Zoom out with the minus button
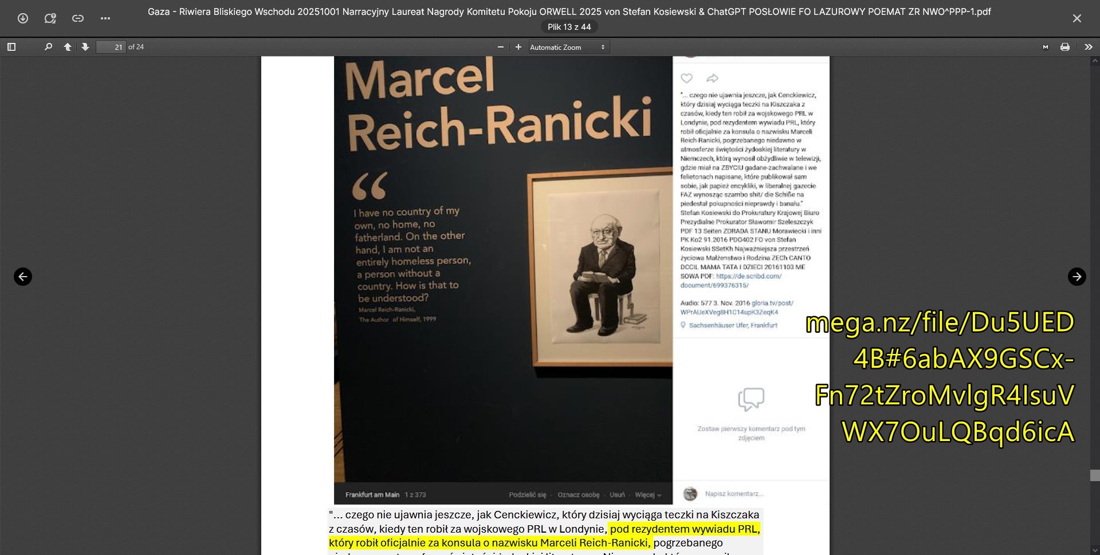 point(501,47)
